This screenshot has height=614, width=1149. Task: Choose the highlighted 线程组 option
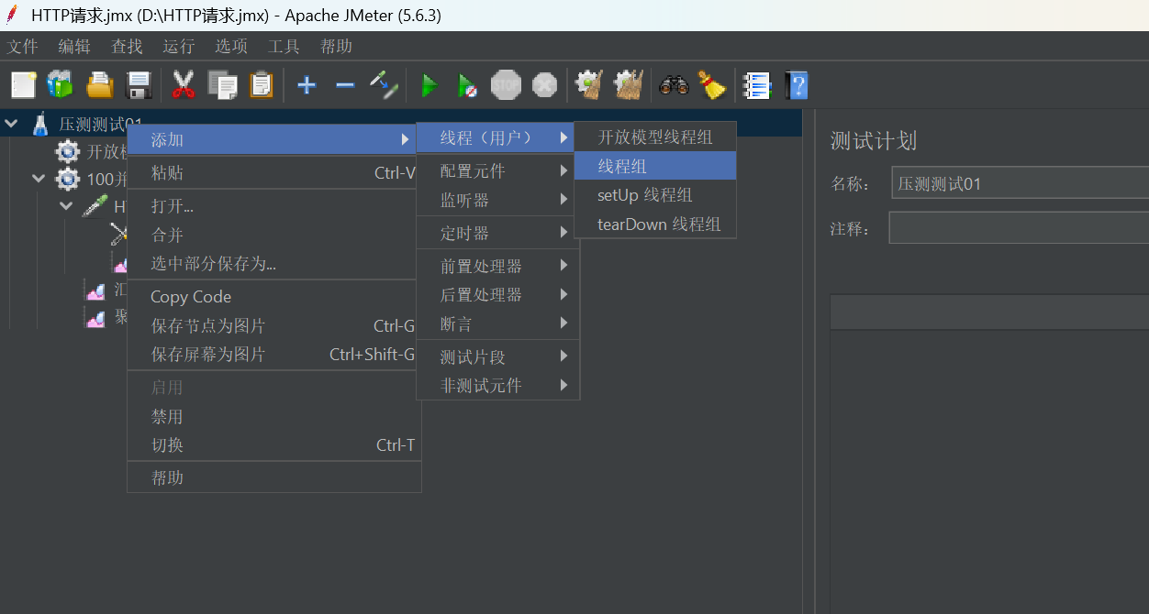[655, 166]
